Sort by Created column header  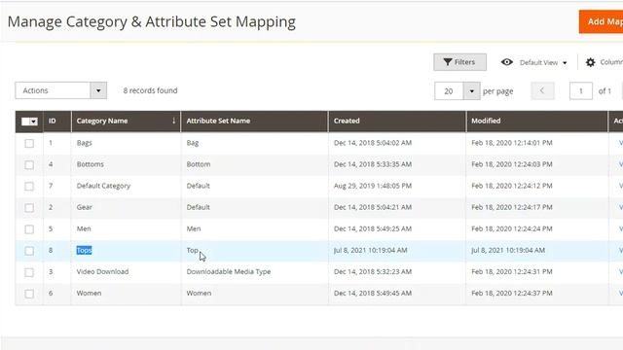(397, 121)
